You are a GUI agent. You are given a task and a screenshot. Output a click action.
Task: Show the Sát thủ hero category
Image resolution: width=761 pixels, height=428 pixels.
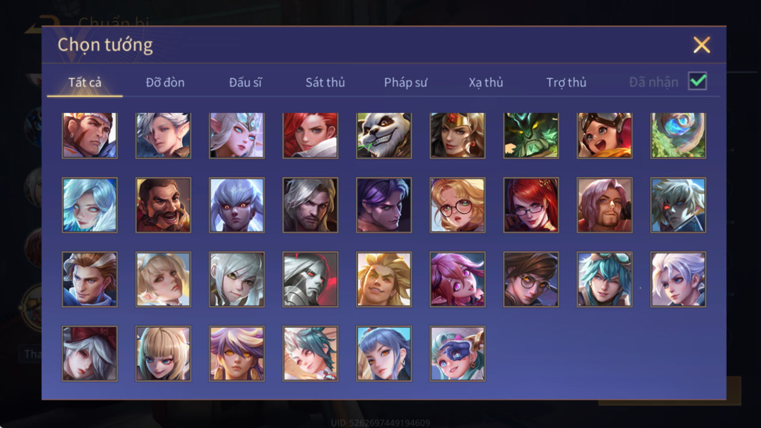325,82
